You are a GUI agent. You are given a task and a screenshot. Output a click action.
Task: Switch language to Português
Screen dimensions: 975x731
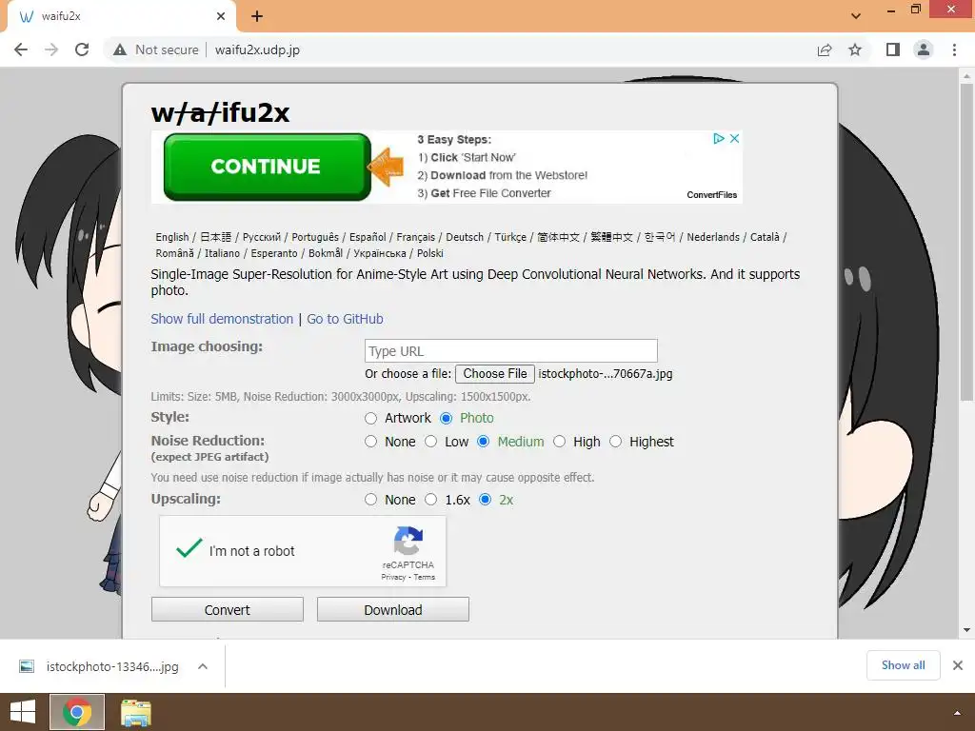315,237
